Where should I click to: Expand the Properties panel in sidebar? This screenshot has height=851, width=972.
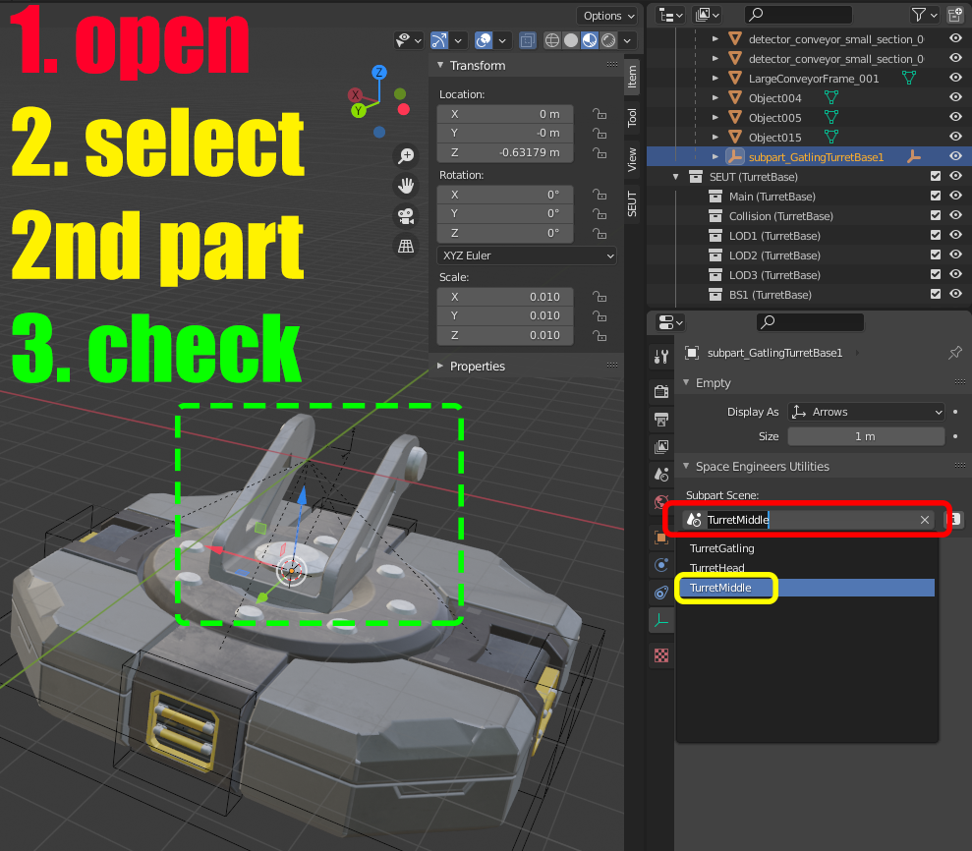[440, 367]
